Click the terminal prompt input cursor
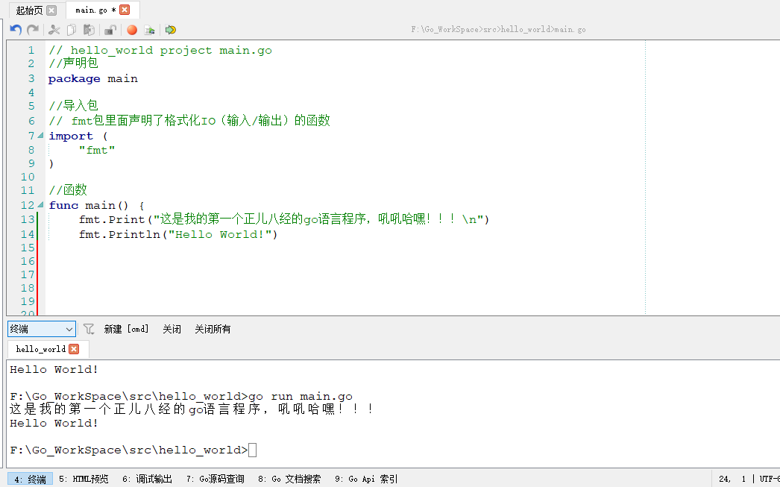This screenshot has height=487, width=780. pos(253,450)
